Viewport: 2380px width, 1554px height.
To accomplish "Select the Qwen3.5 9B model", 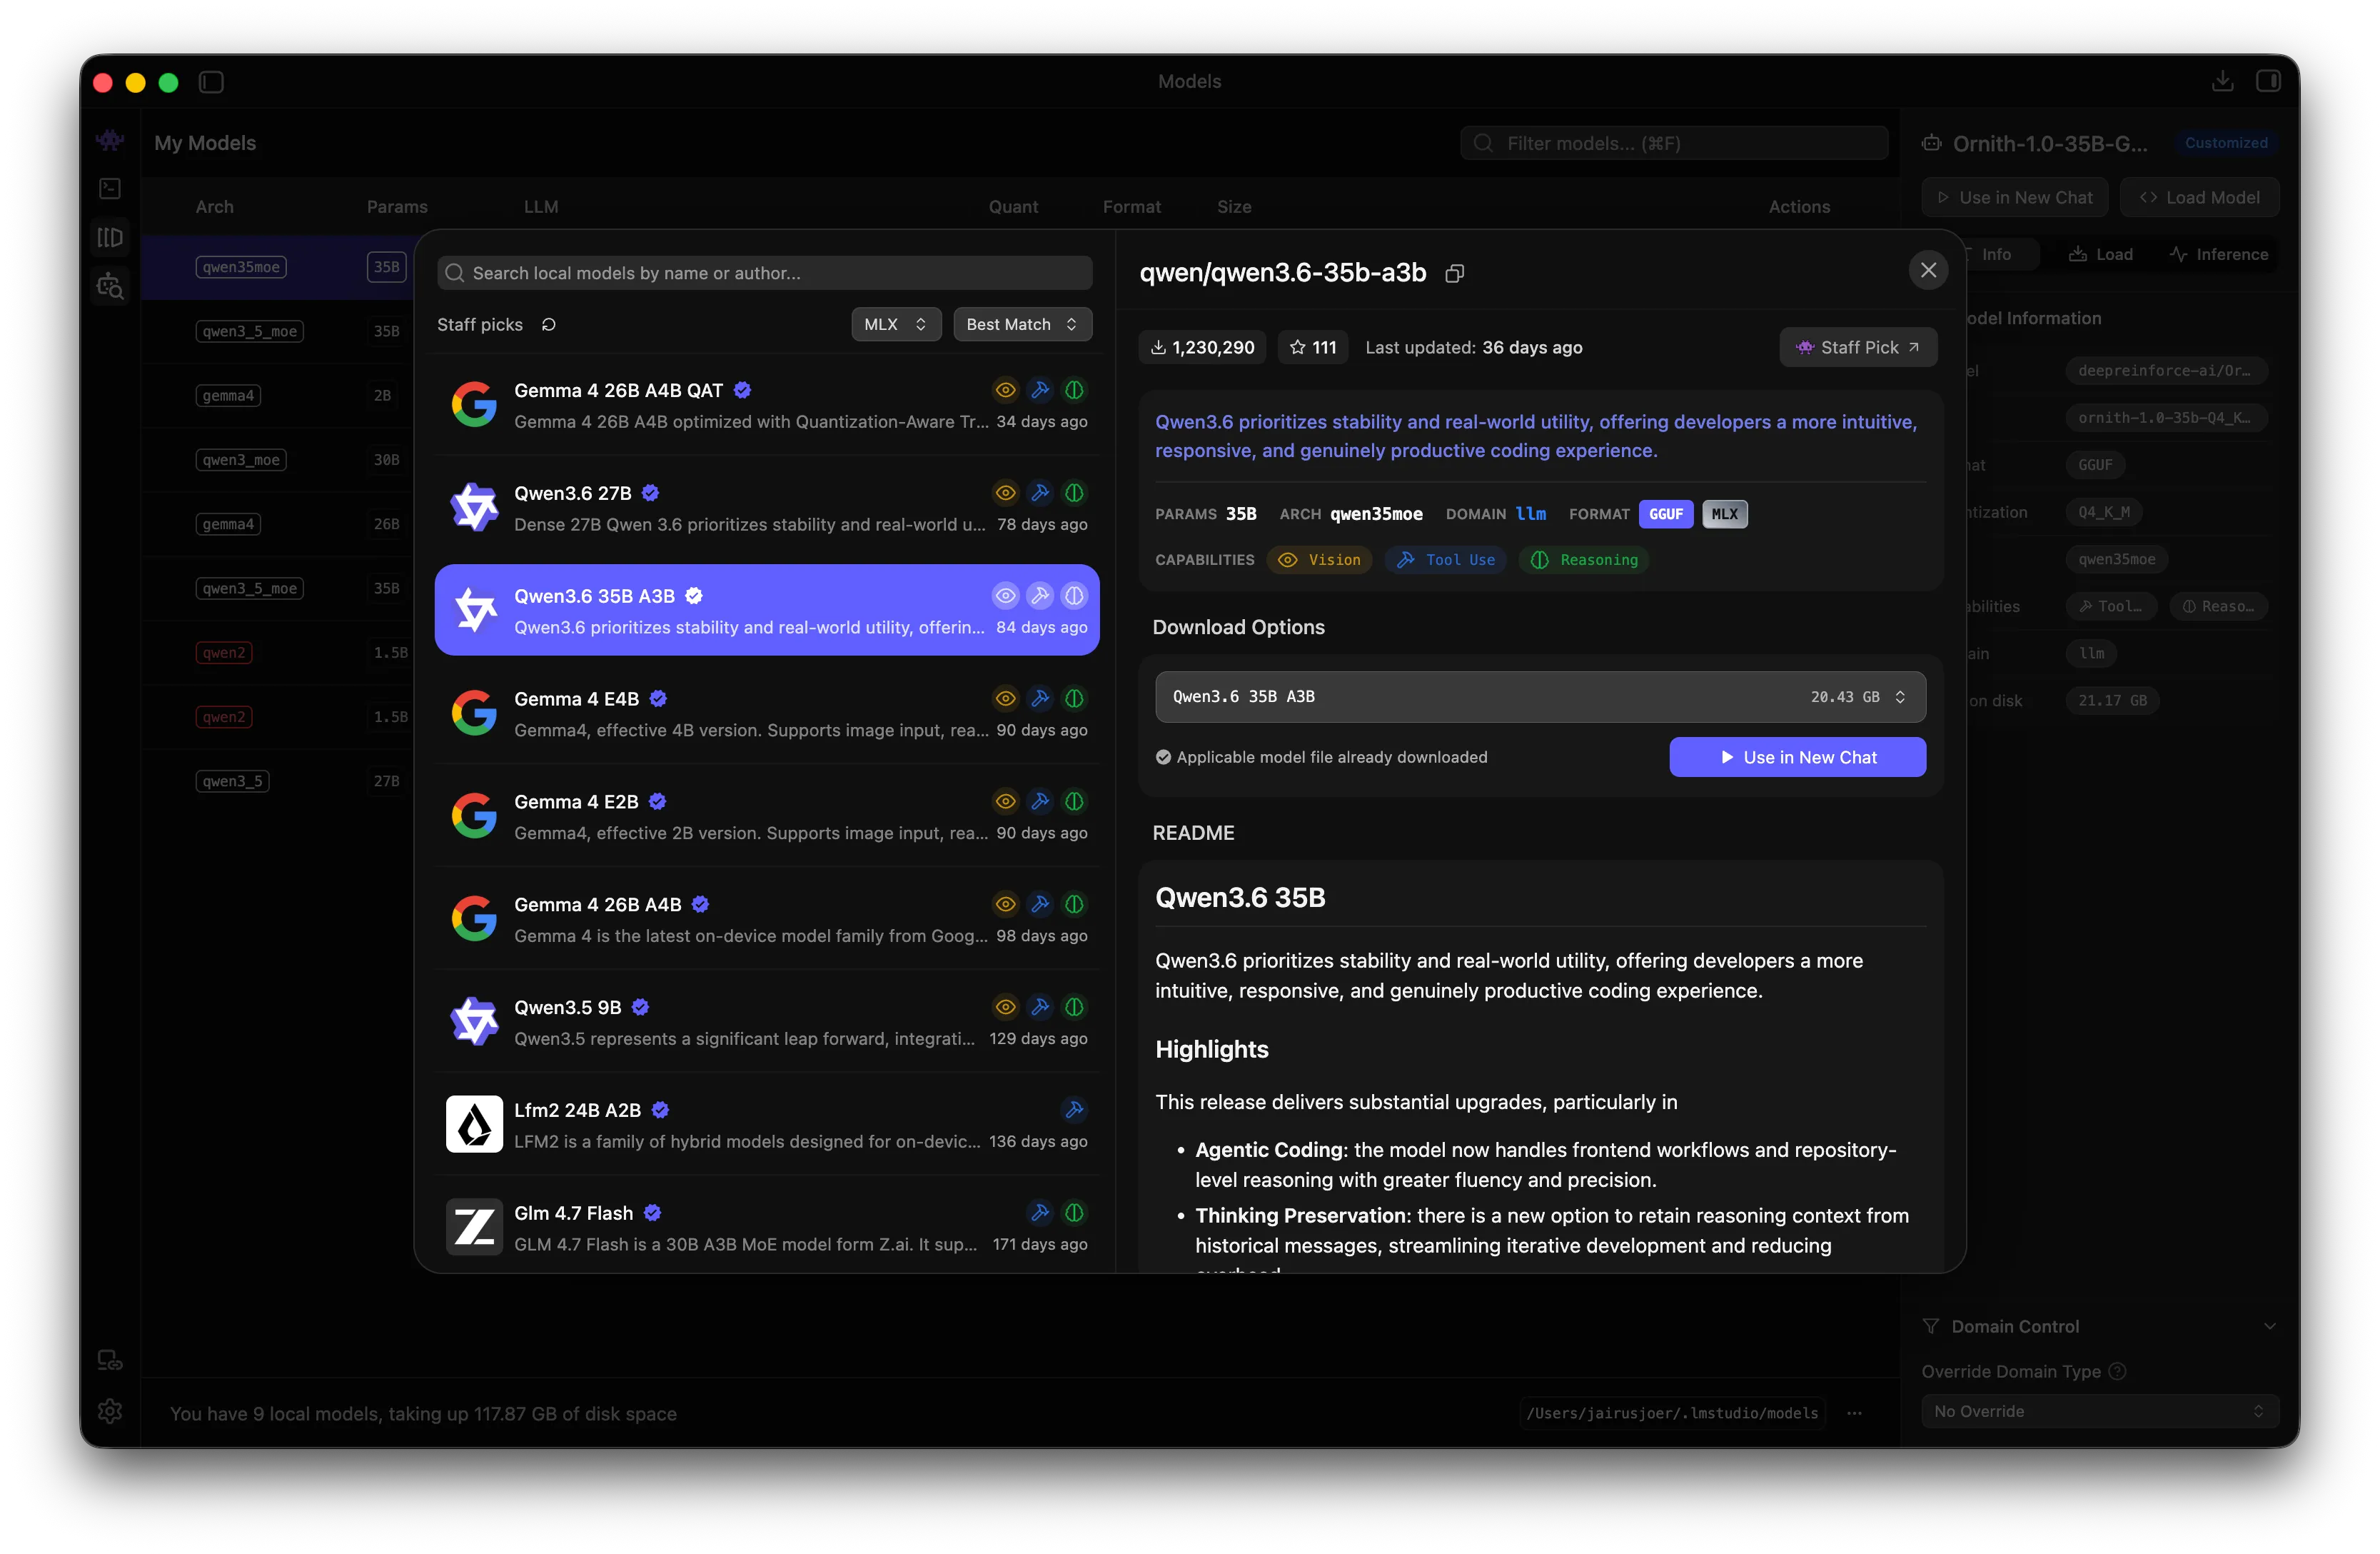I will [767, 1022].
